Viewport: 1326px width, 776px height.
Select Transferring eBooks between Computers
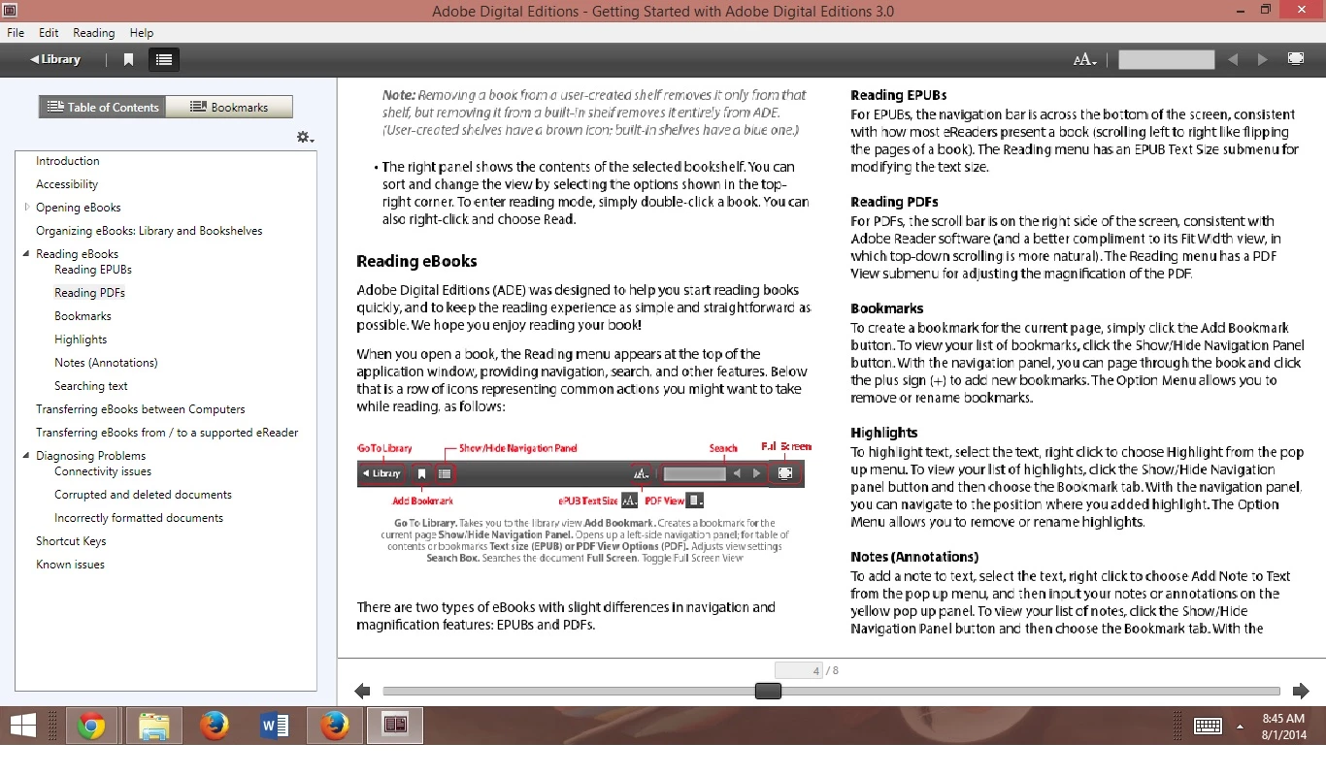click(x=141, y=409)
